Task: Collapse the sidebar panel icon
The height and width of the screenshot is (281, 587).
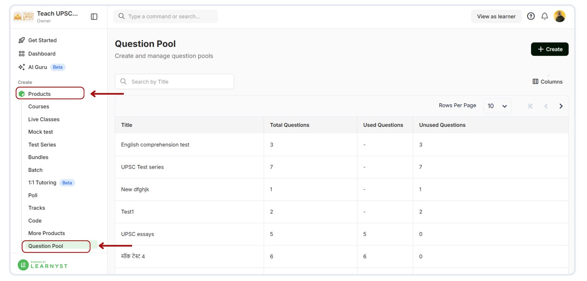Action: [x=94, y=16]
